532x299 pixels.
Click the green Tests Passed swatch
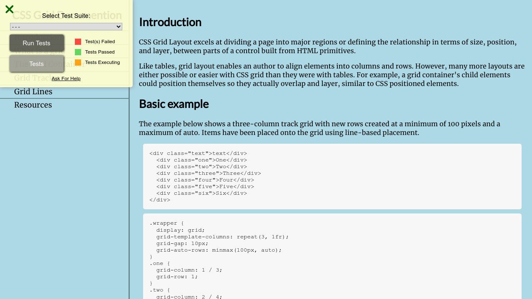tap(78, 52)
